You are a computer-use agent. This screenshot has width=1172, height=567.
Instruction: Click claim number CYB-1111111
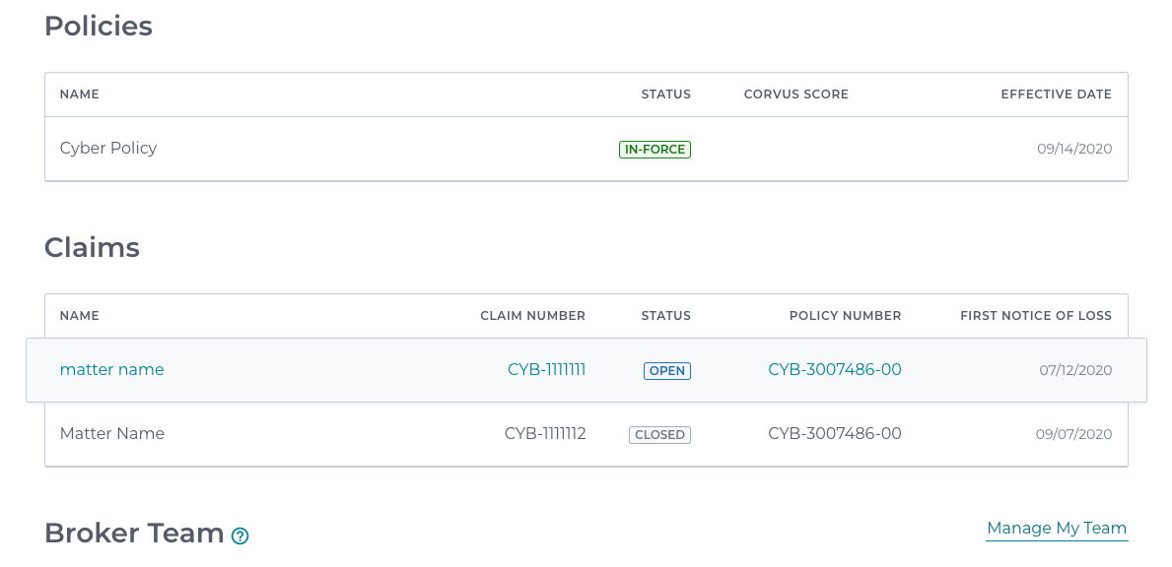coord(546,370)
